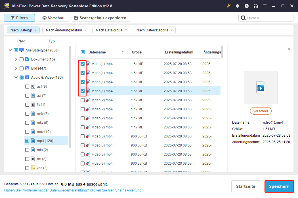298x198 pixels.
Task: Click the key register icon in title bar
Action: pyautogui.click(x=228, y=6)
